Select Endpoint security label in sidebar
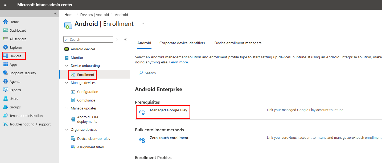The width and height of the screenshot is (382, 163). tap(23, 73)
